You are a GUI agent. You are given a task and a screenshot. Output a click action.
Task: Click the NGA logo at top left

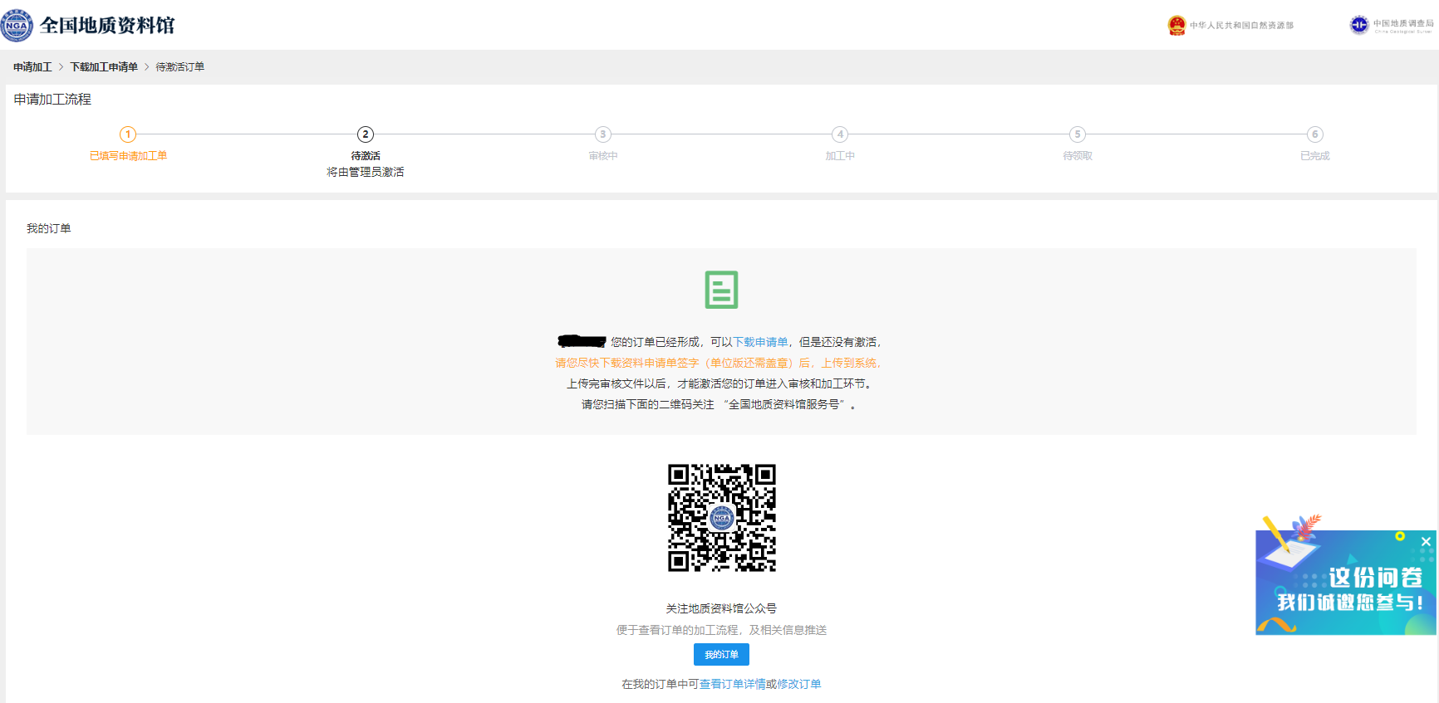(17, 25)
